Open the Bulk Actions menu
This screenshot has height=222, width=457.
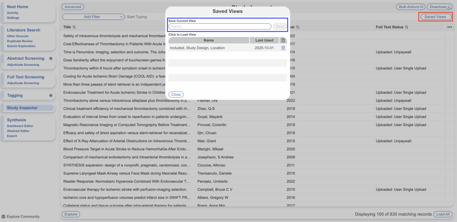(x=410, y=7)
